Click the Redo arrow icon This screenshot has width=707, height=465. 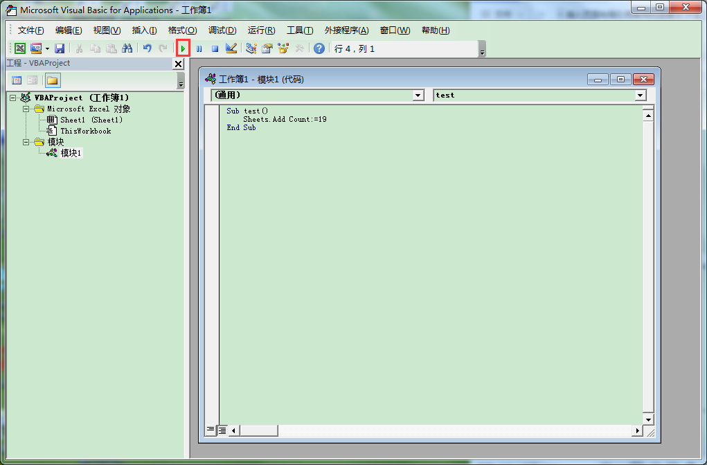click(163, 48)
